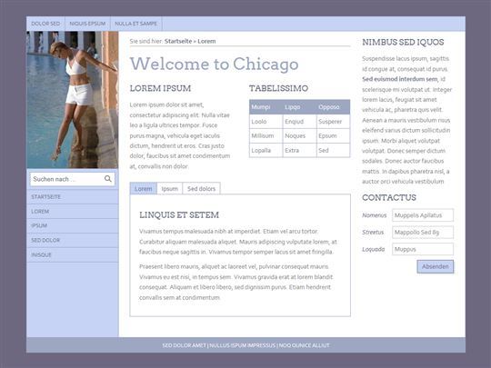Focus the Suchen nach search field
Screen dimensions: 491x368
73,179
